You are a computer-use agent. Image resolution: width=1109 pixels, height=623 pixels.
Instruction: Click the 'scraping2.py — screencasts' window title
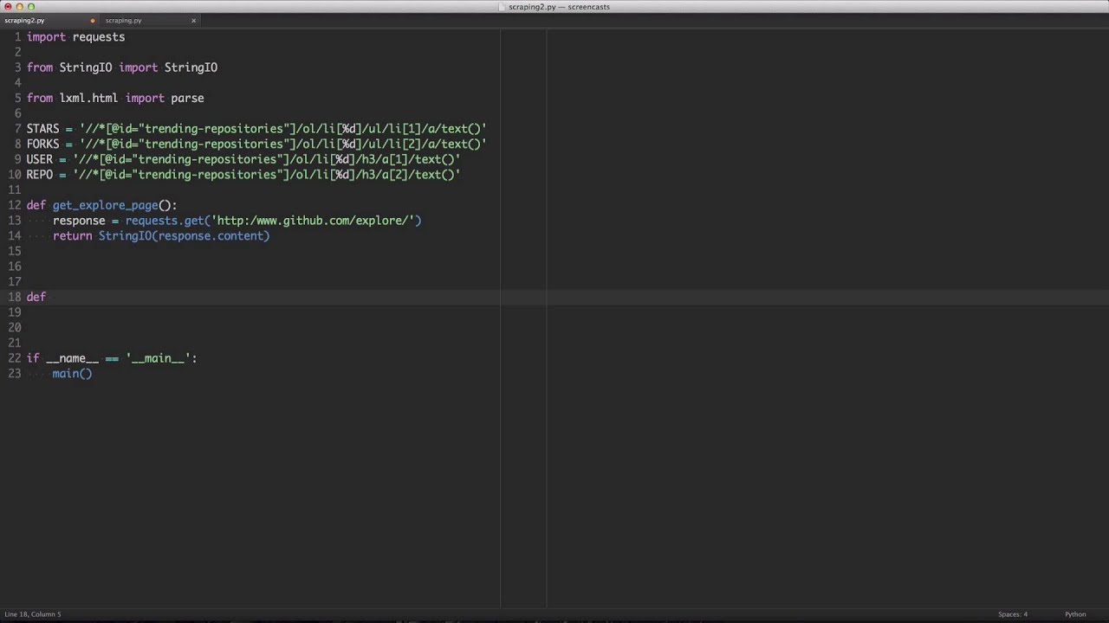559,7
